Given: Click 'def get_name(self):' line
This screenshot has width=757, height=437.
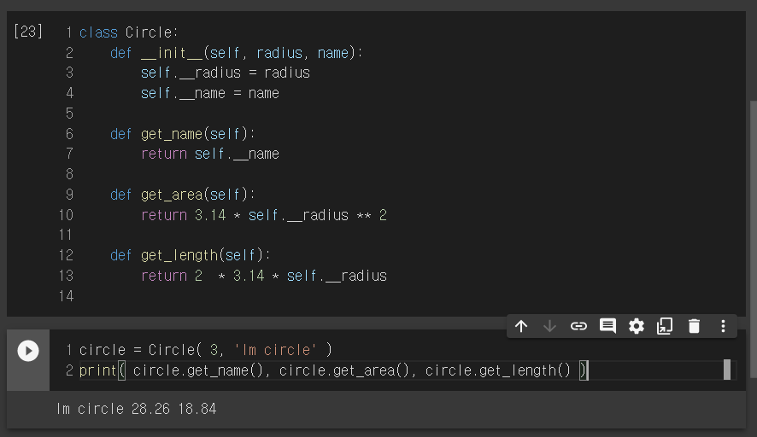Looking at the screenshot, I should coord(183,134).
